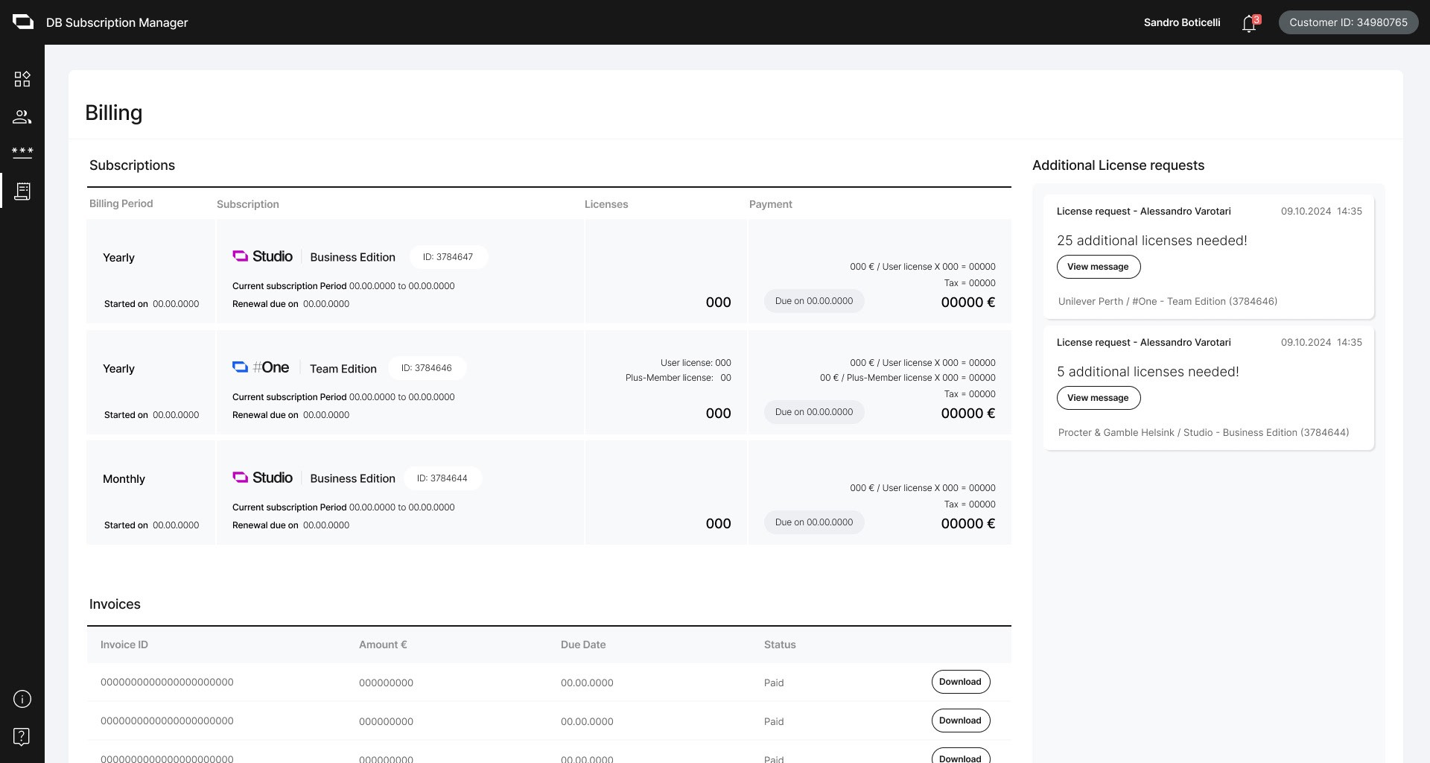Image resolution: width=1430 pixels, height=763 pixels.
Task: Click 'Team Edition' label
Action: (343, 369)
